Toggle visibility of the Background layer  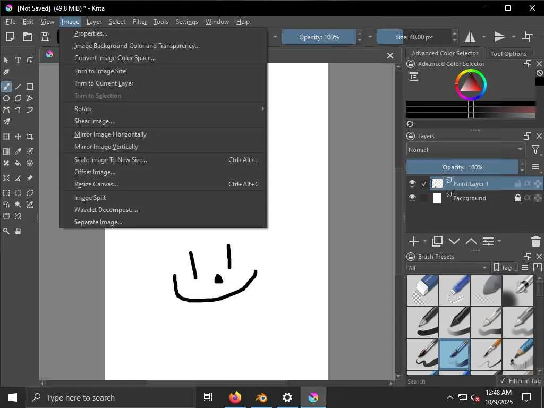(x=412, y=198)
